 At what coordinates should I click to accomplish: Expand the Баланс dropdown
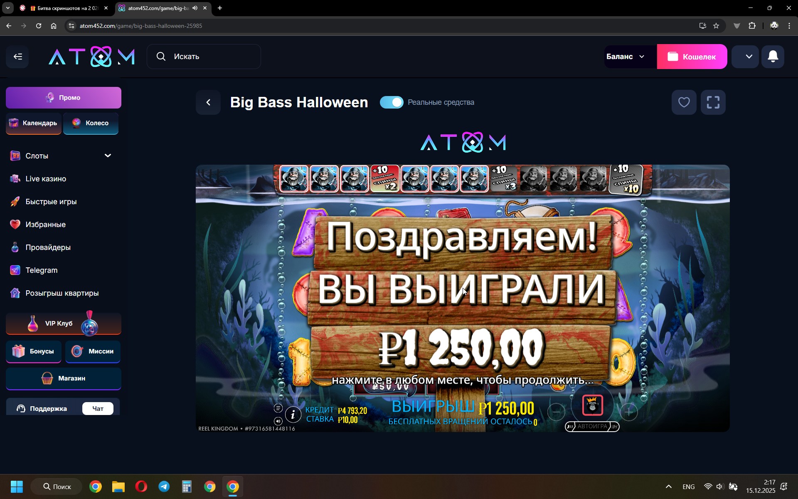coord(626,57)
